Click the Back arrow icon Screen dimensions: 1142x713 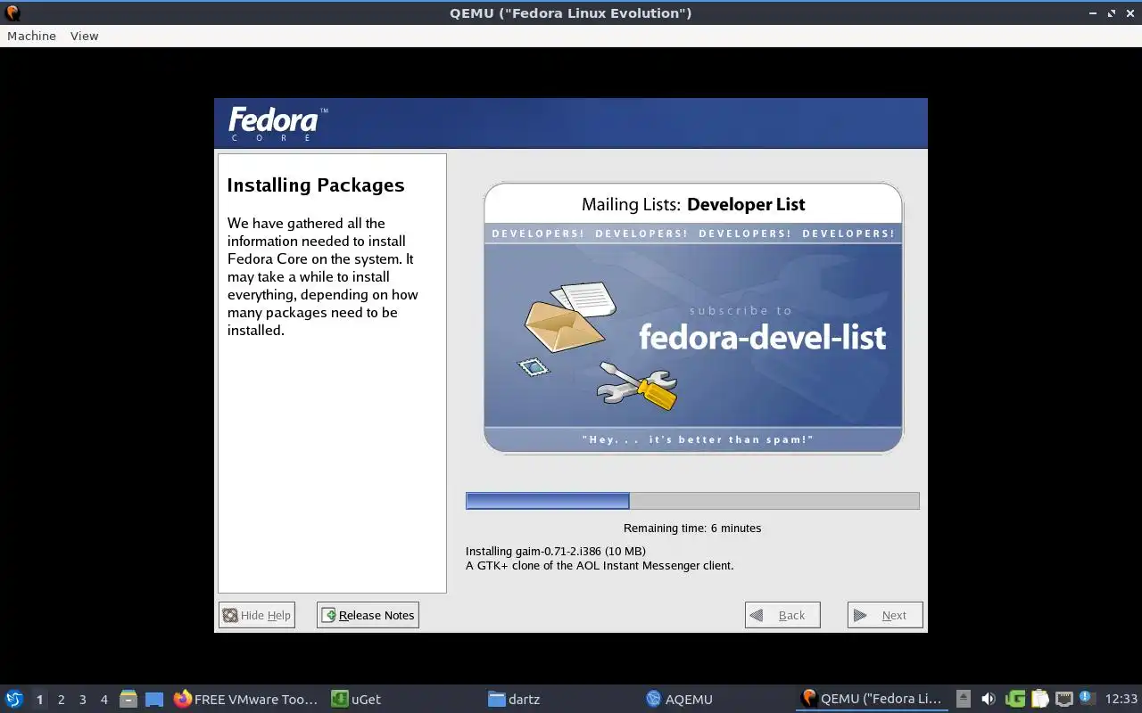(x=757, y=615)
